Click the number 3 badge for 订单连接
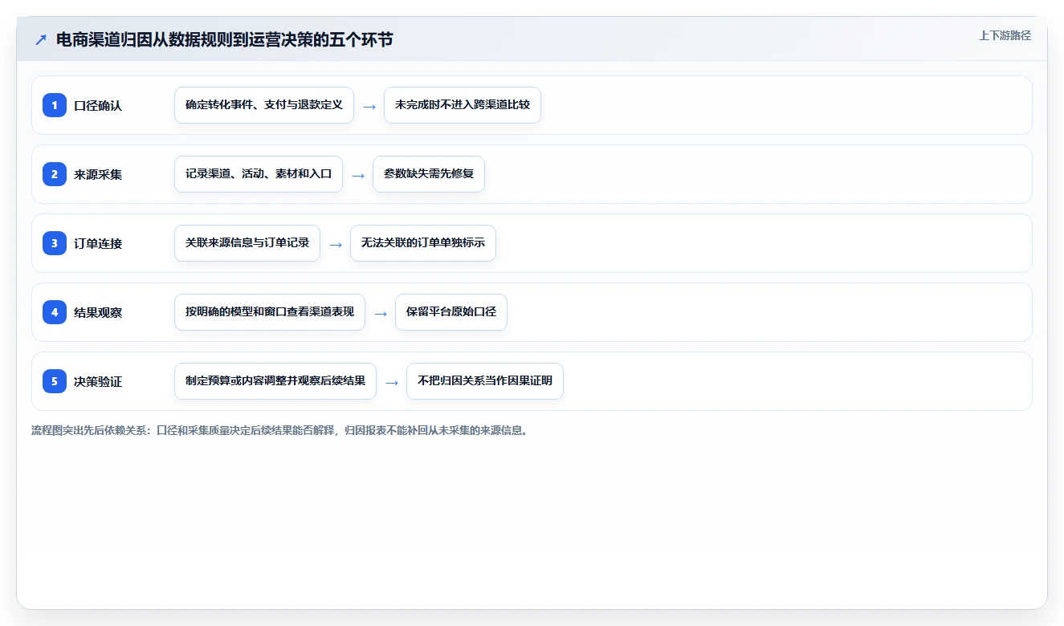The image size is (1064, 626). pos(55,243)
